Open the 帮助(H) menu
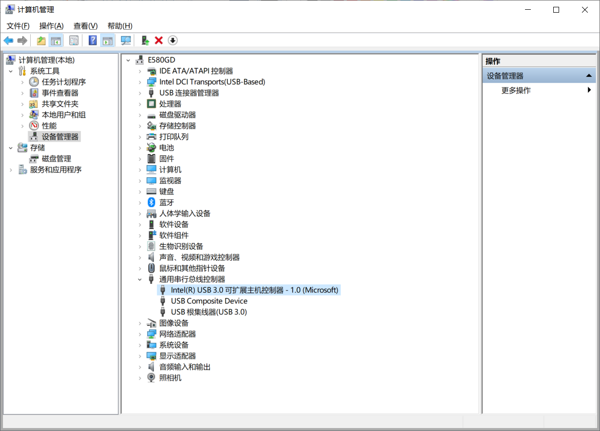The image size is (600, 431). [x=120, y=26]
